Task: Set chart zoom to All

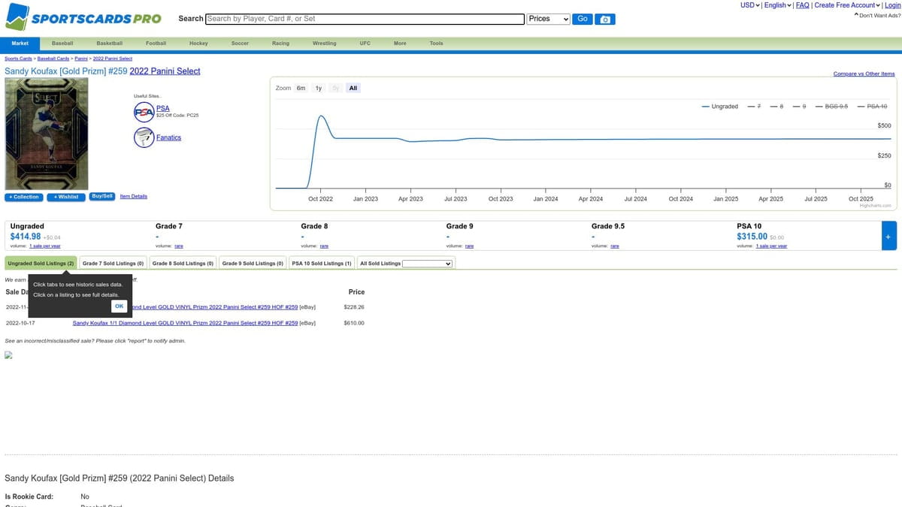Action: click(x=353, y=88)
